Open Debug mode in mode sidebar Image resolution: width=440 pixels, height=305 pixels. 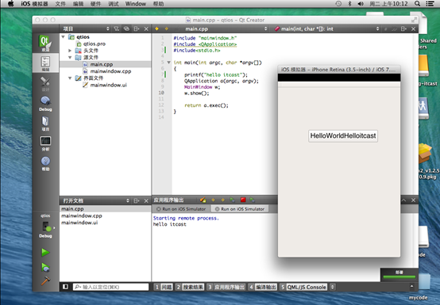coord(45,104)
